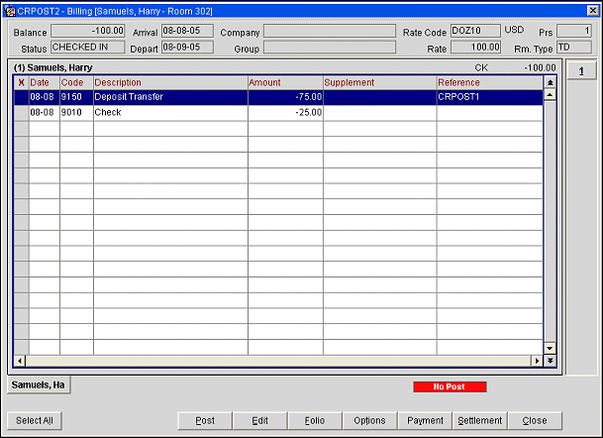Select the Samuels, Ha guest tab

pos(39,384)
